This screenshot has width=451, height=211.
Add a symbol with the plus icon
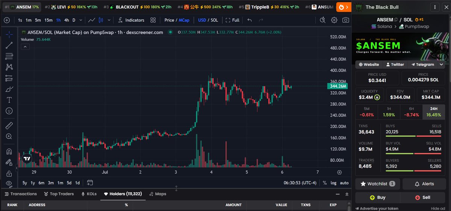click(7, 20)
